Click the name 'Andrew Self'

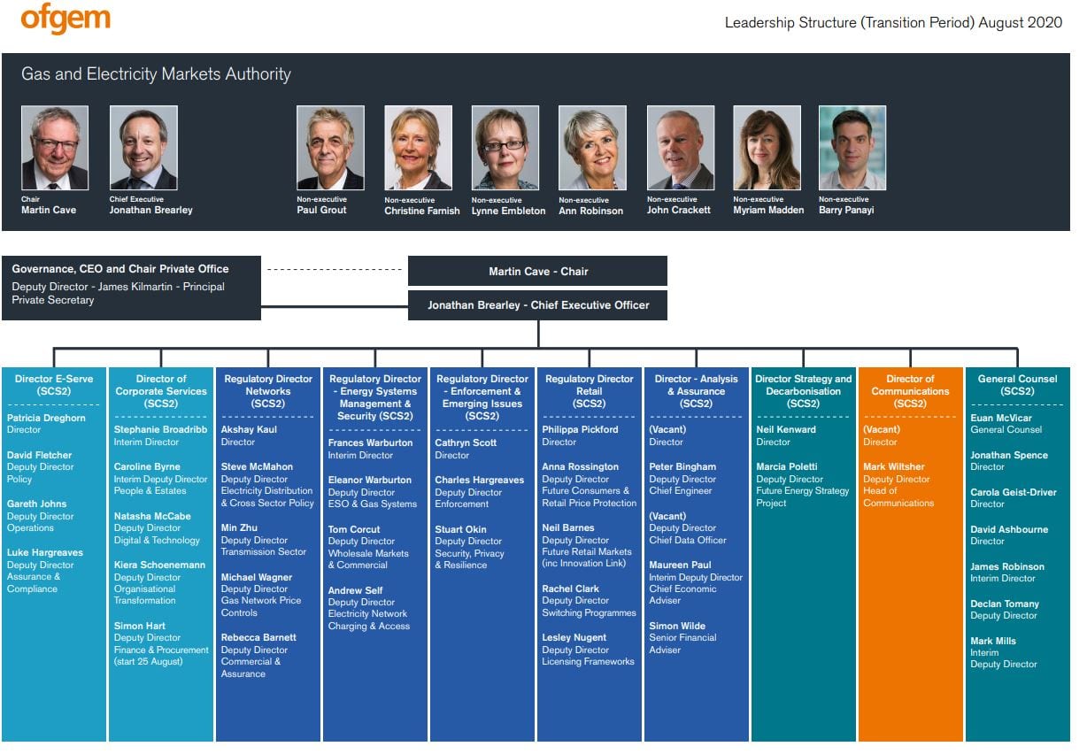click(x=357, y=590)
